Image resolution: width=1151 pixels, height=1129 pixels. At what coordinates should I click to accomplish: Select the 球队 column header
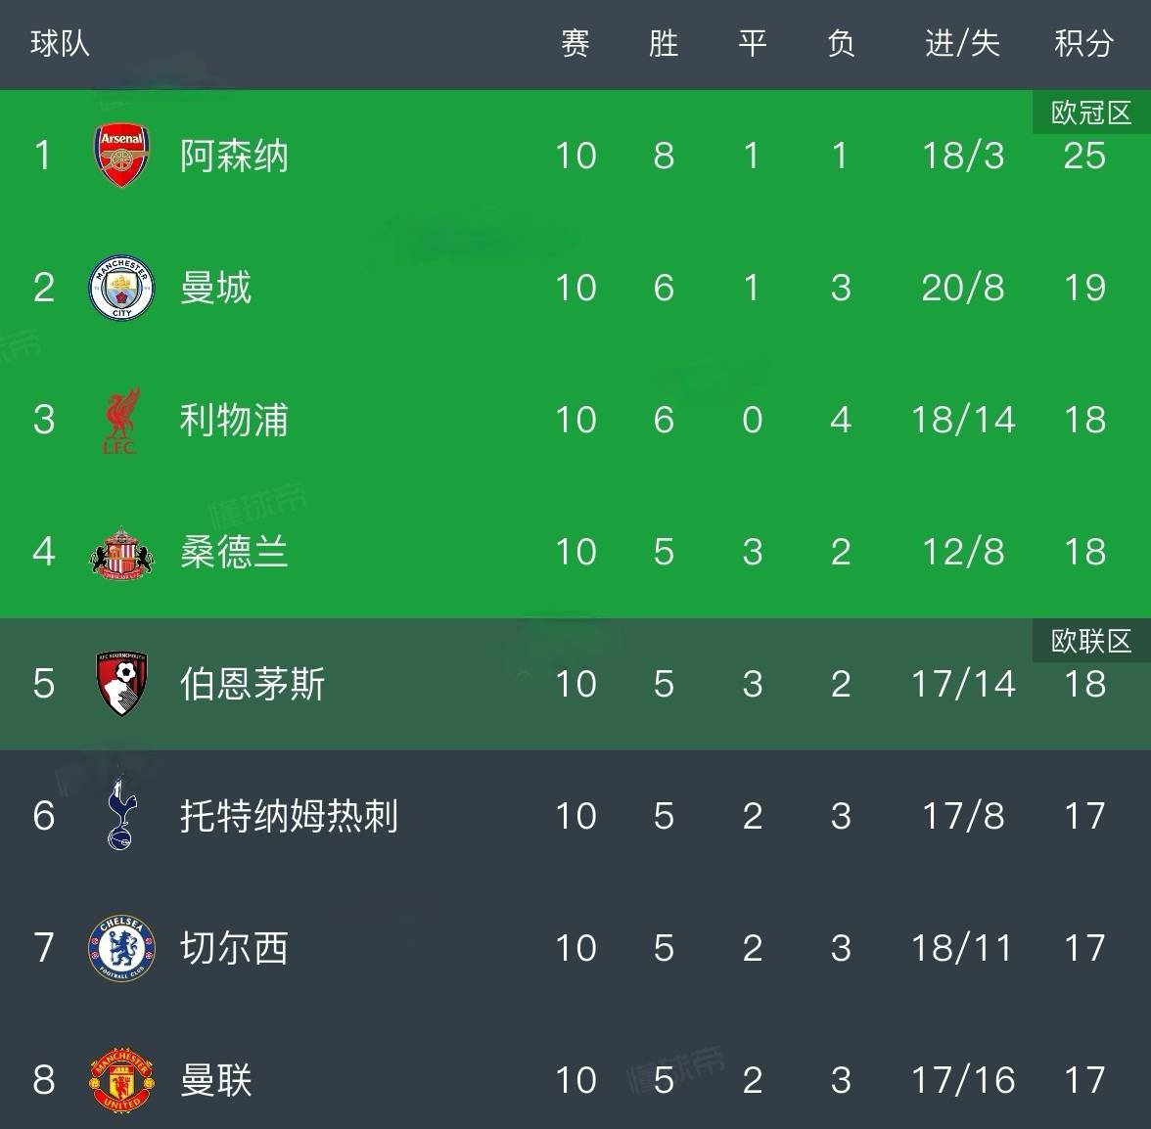(x=60, y=44)
